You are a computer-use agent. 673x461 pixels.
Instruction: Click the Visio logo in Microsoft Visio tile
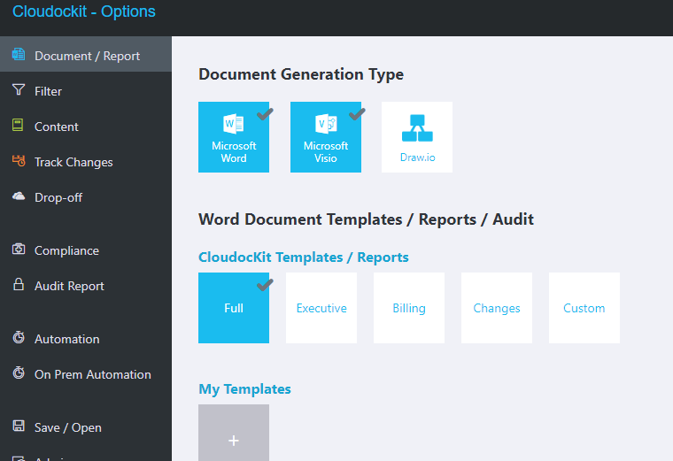click(x=326, y=124)
